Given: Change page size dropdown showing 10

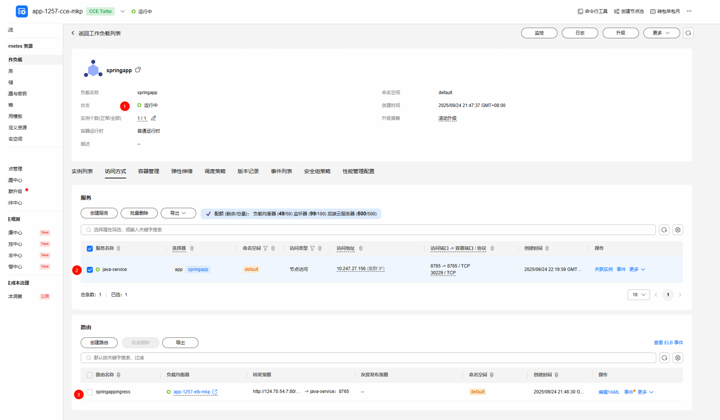Looking at the screenshot, I should (x=638, y=295).
